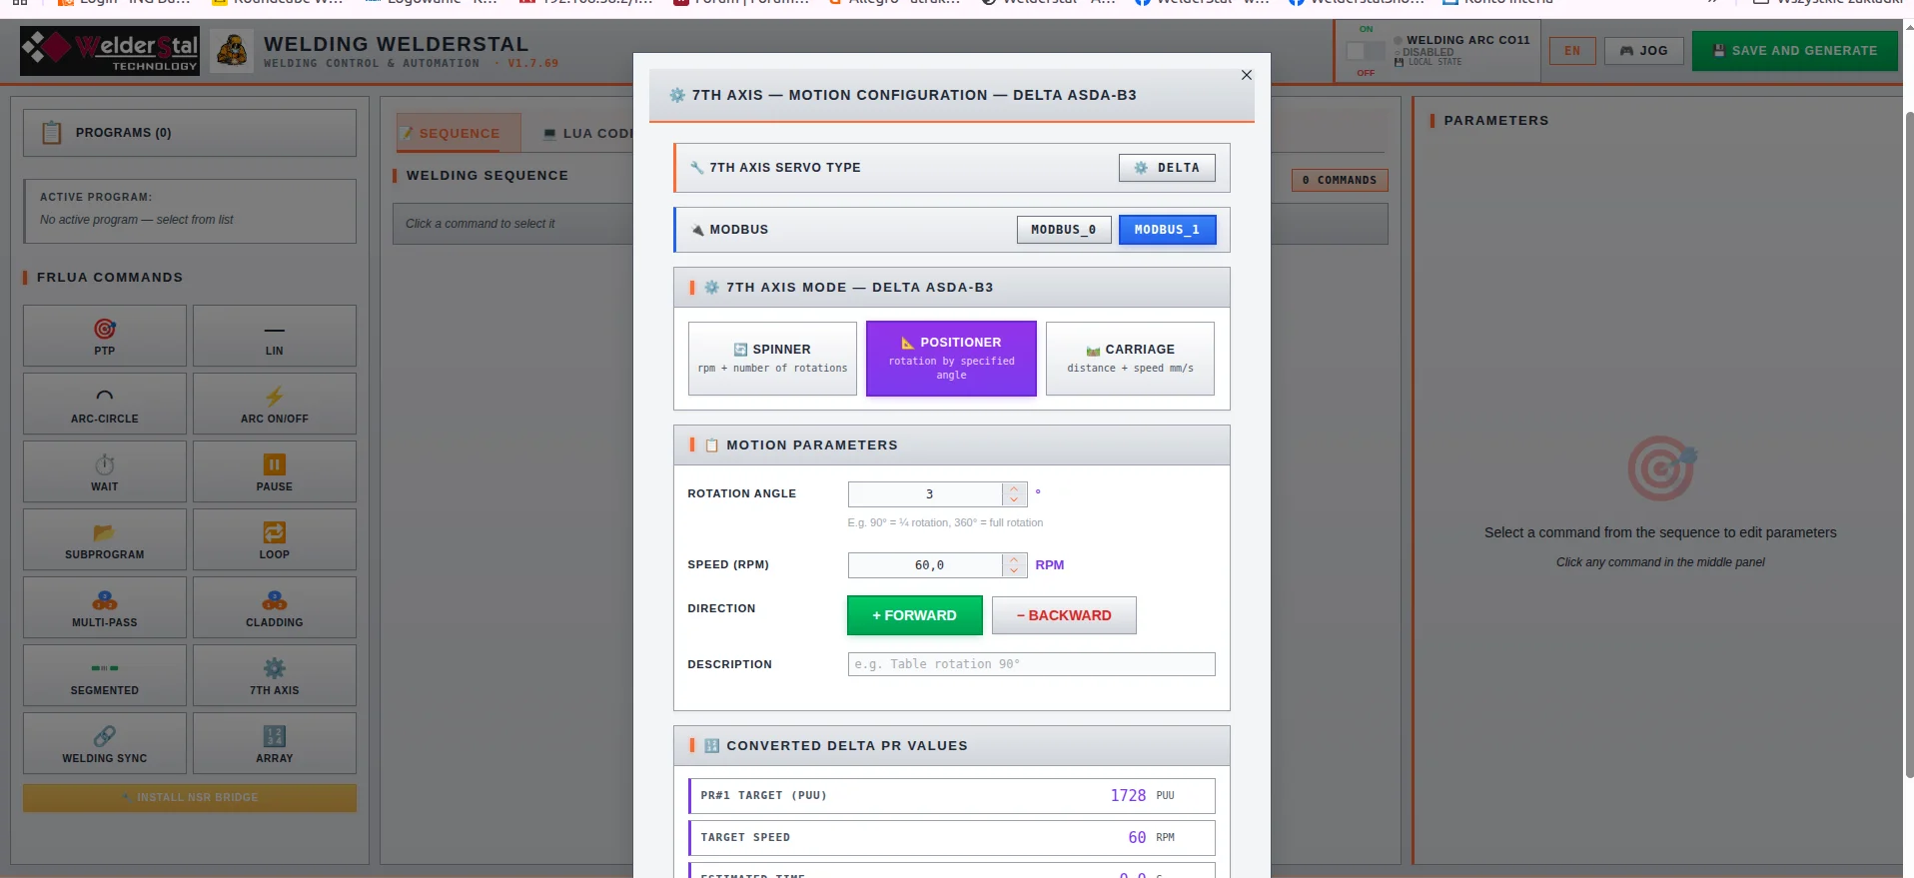Click the welder mascot icon in header
The image size is (1914, 878).
(x=232, y=50)
